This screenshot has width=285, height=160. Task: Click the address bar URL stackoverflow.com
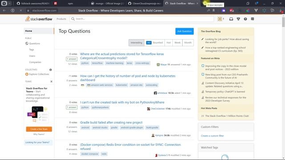click(x=44, y=11)
